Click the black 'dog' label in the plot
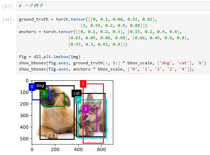This screenshot has width=210, height=155. tap(40, 86)
